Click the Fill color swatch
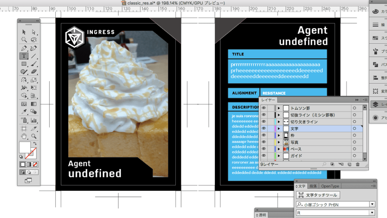This screenshot has height=218, width=387. tap(25, 147)
